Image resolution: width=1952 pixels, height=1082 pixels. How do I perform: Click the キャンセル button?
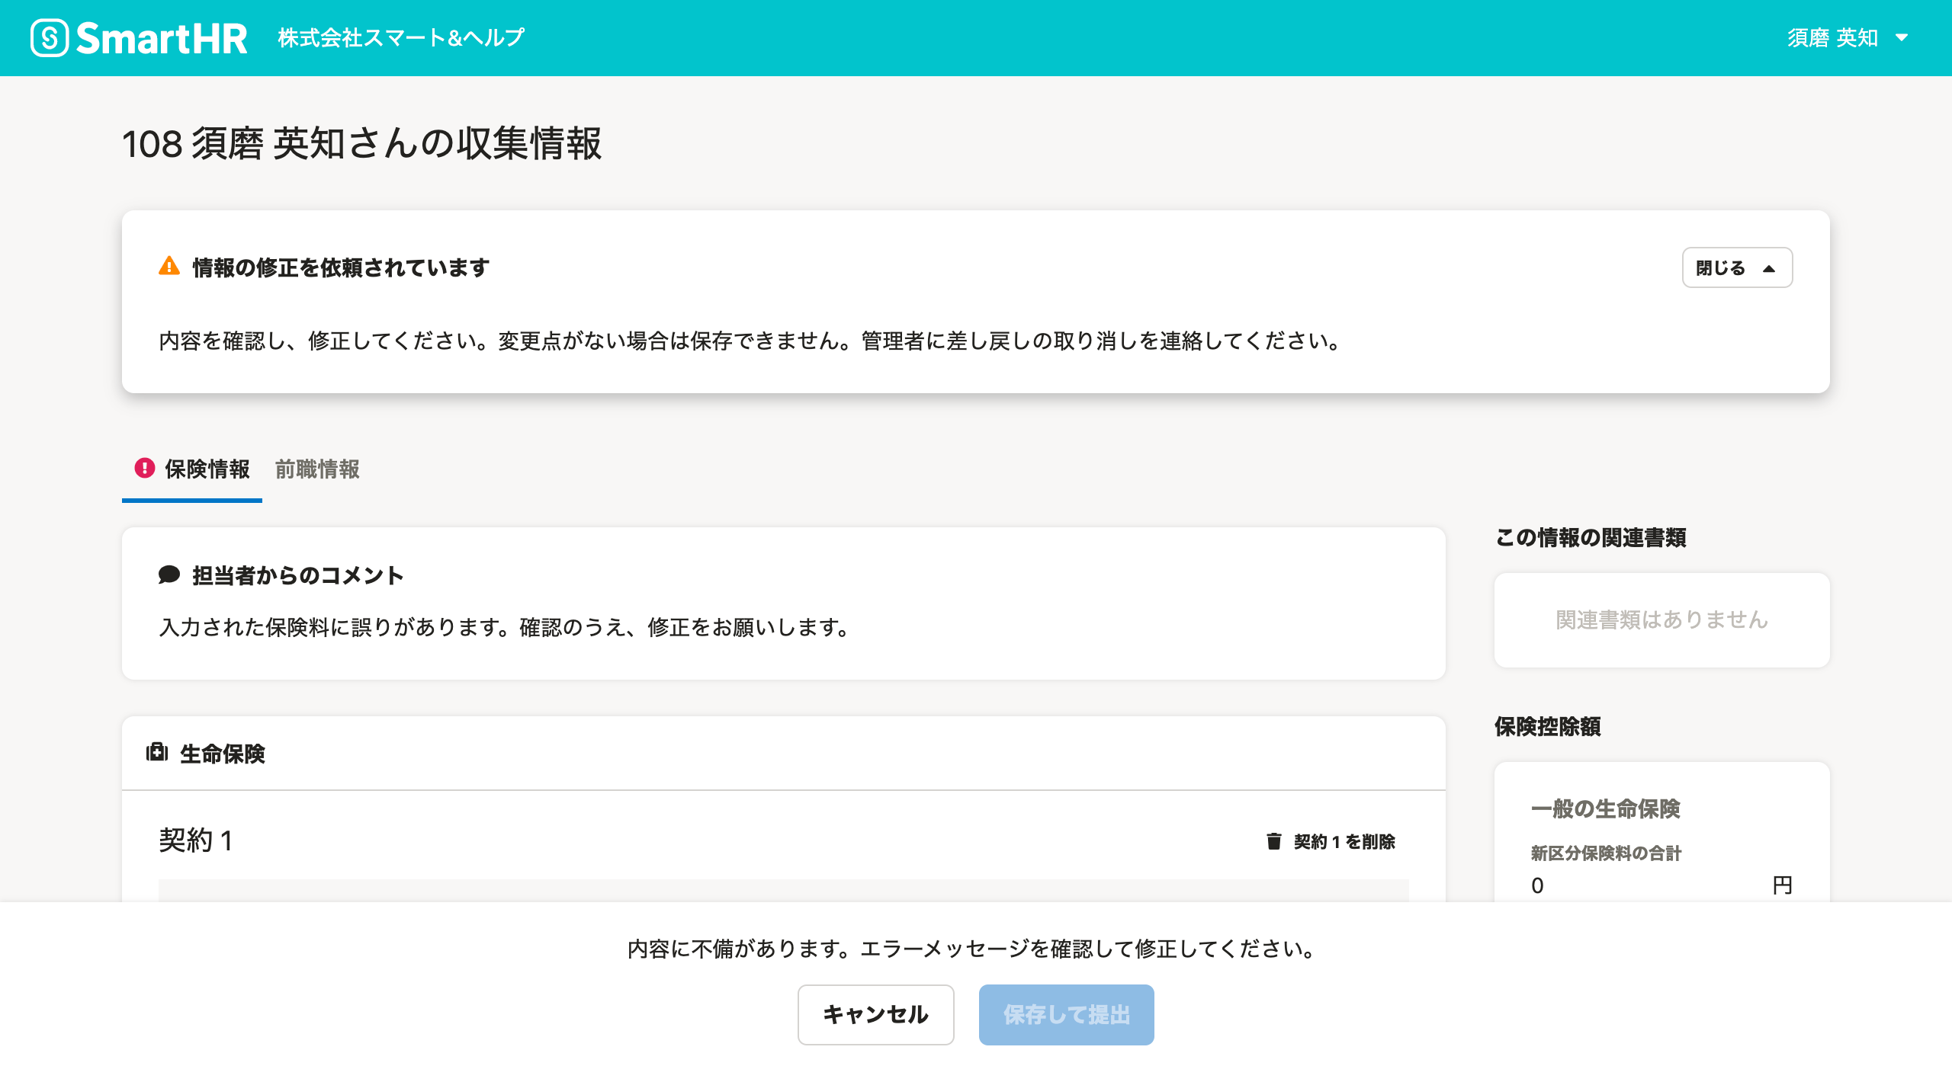pyautogui.click(x=875, y=1015)
